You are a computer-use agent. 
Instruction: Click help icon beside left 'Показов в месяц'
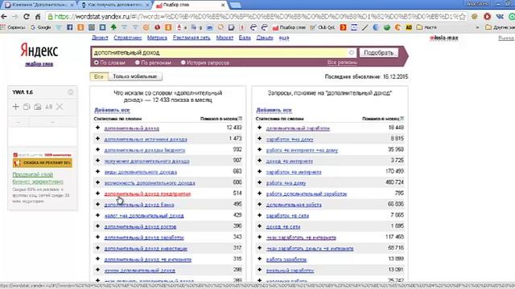[240, 118]
